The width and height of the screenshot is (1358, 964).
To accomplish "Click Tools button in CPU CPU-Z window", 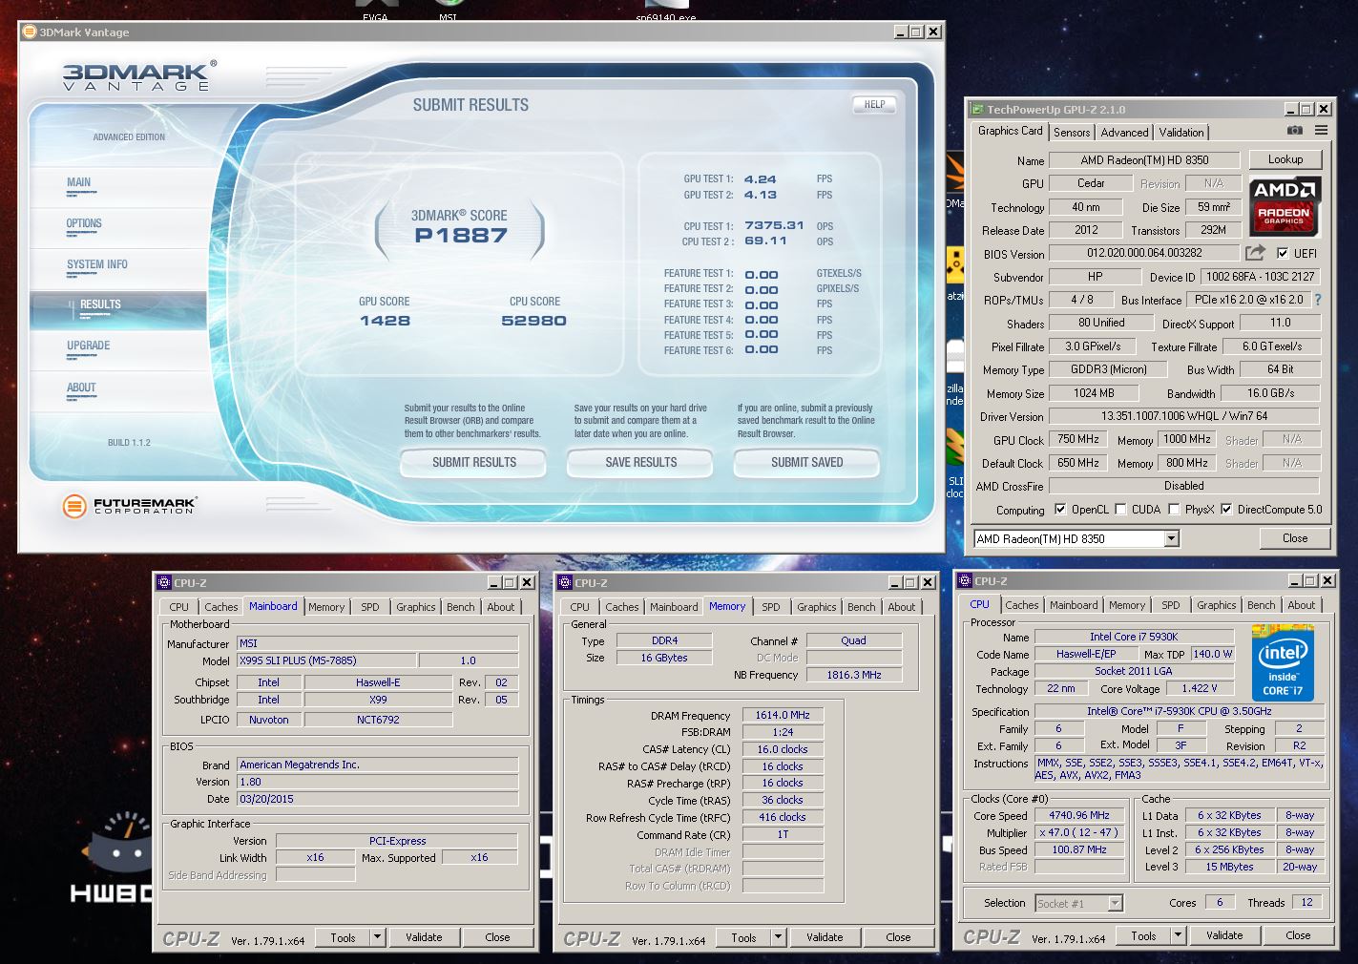I will [x=1143, y=935].
